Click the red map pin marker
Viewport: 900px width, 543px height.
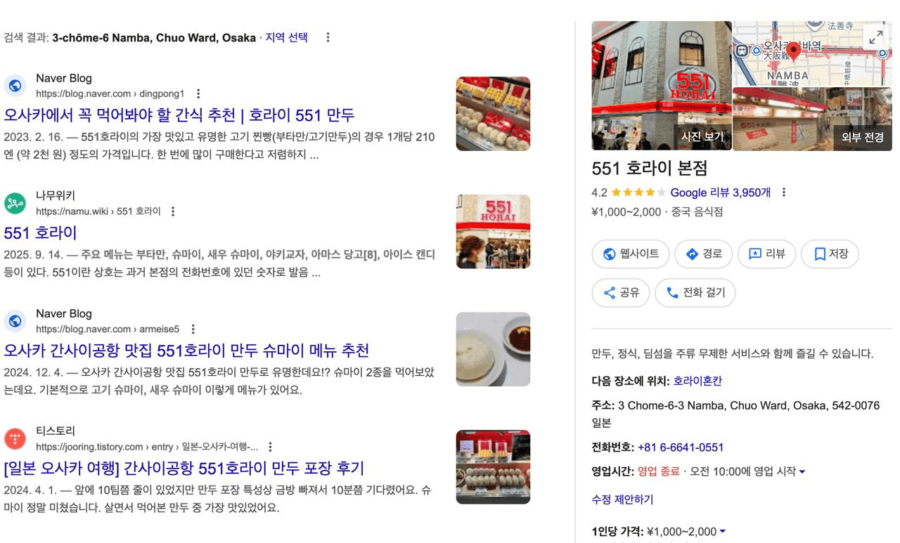(x=794, y=51)
